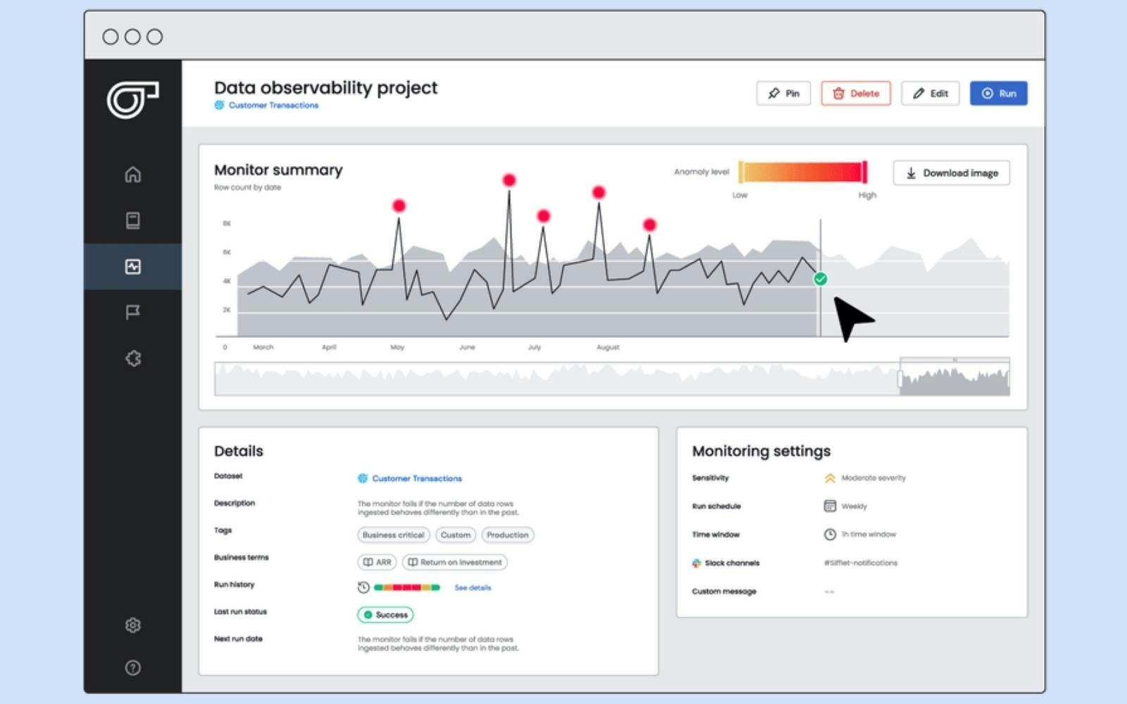Open the catalog book sidebar icon
This screenshot has height=704, width=1127.
[x=132, y=220]
